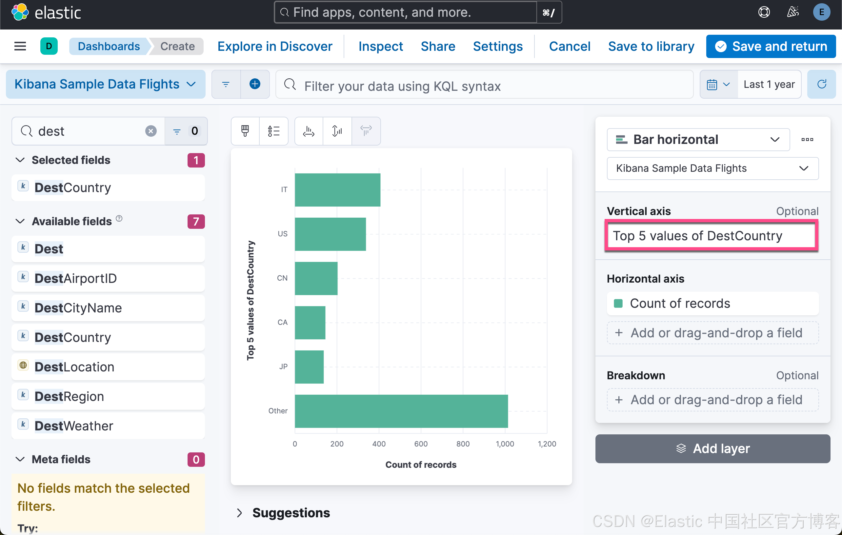The height and width of the screenshot is (535, 842).
Task: Click the refresh query icon
Action: pos(821,84)
